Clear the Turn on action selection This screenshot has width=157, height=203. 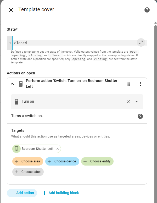pyautogui.click(x=128, y=102)
